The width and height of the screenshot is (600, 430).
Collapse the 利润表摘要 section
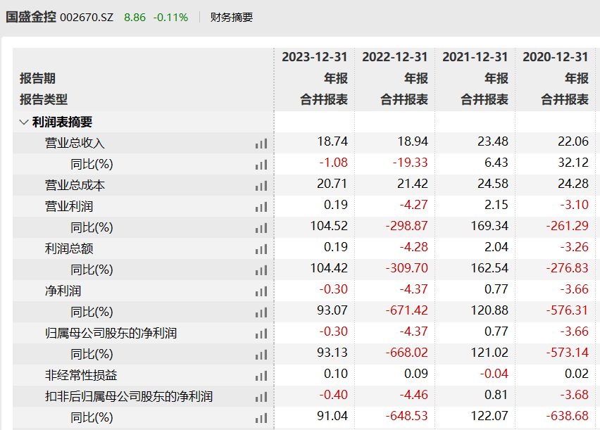click(x=23, y=122)
